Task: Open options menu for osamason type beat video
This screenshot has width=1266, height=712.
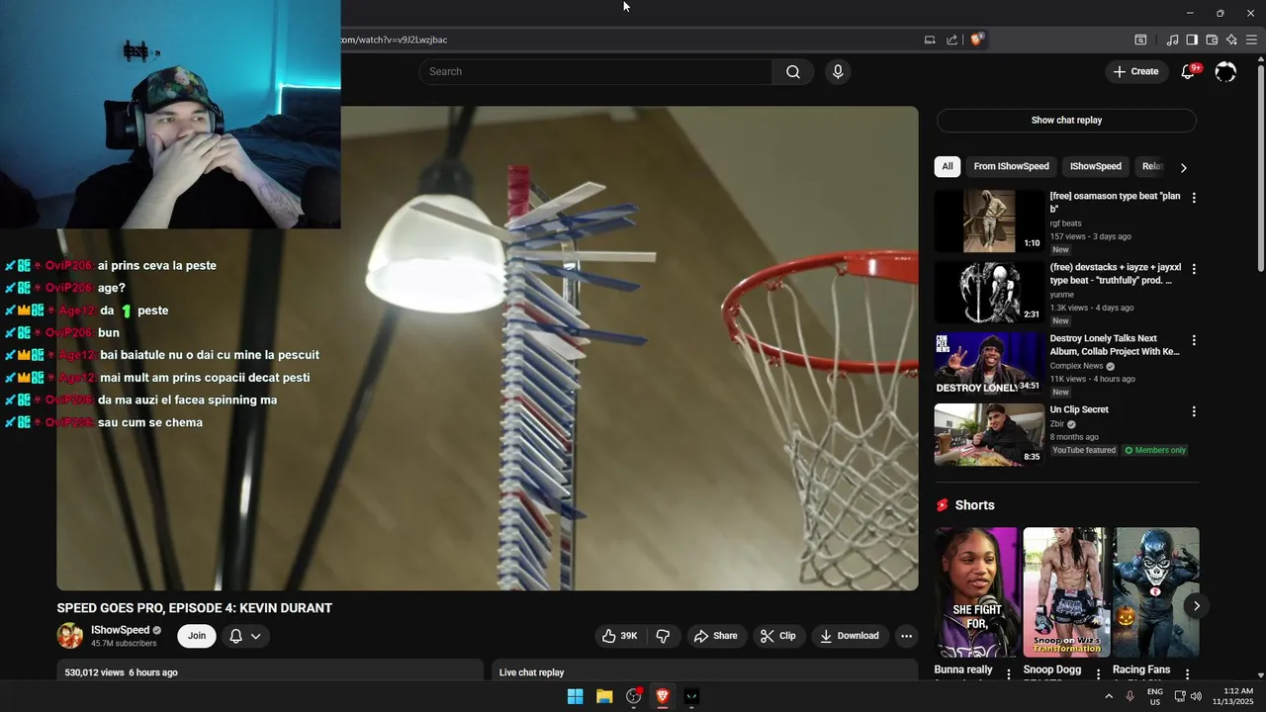Action: pyautogui.click(x=1194, y=198)
